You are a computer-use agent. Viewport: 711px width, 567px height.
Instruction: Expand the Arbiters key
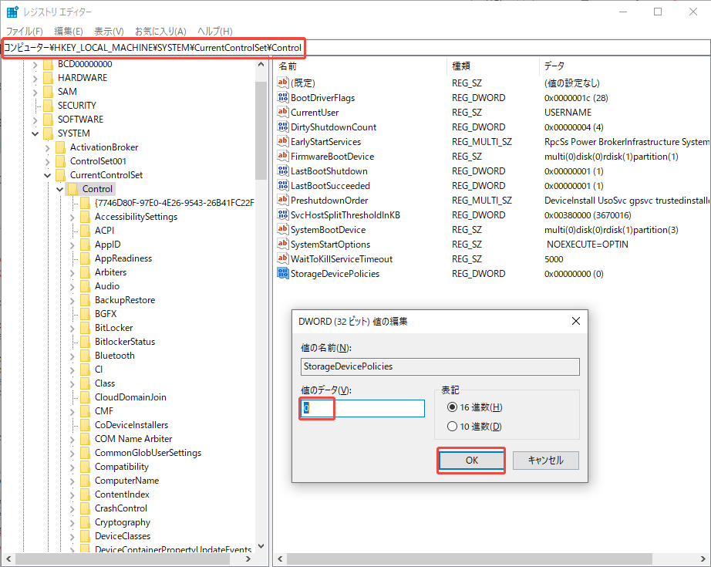point(72,272)
